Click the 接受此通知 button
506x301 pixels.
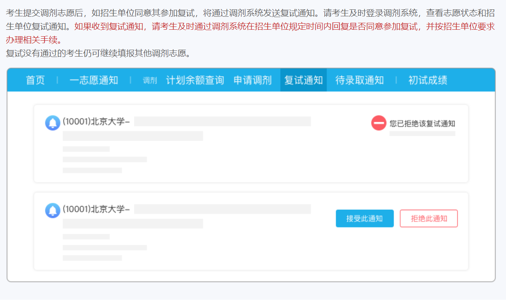[x=364, y=218]
